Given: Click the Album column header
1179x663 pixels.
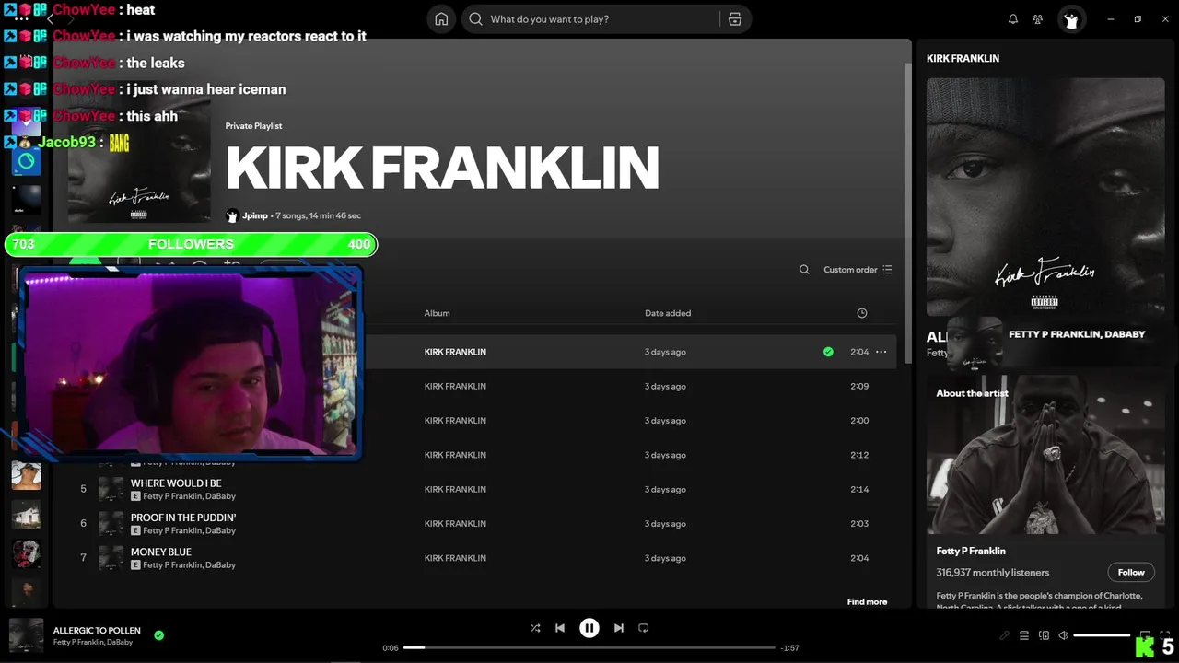Looking at the screenshot, I should 437,313.
